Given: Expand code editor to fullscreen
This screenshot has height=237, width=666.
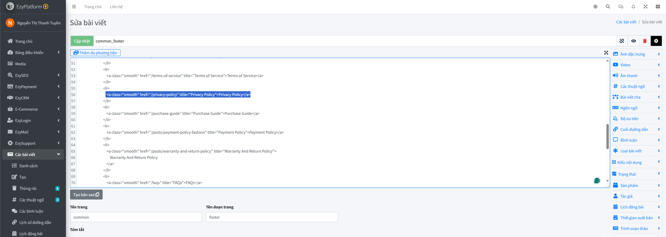Looking at the screenshot, I should [x=606, y=53].
